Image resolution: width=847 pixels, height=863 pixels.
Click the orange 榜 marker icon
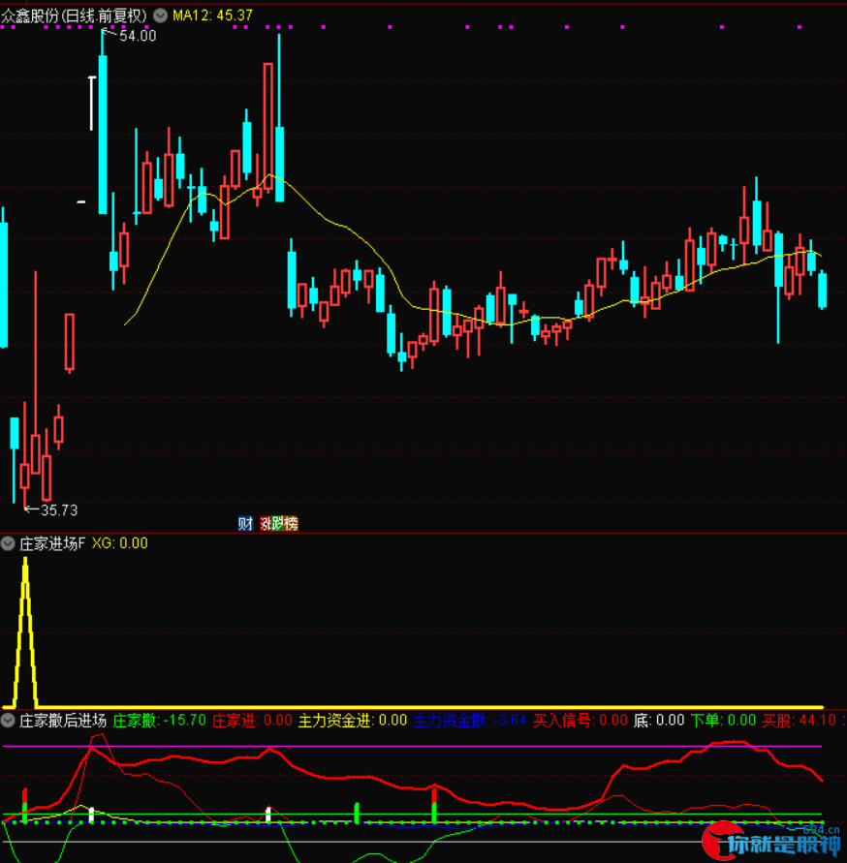coord(290,523)
